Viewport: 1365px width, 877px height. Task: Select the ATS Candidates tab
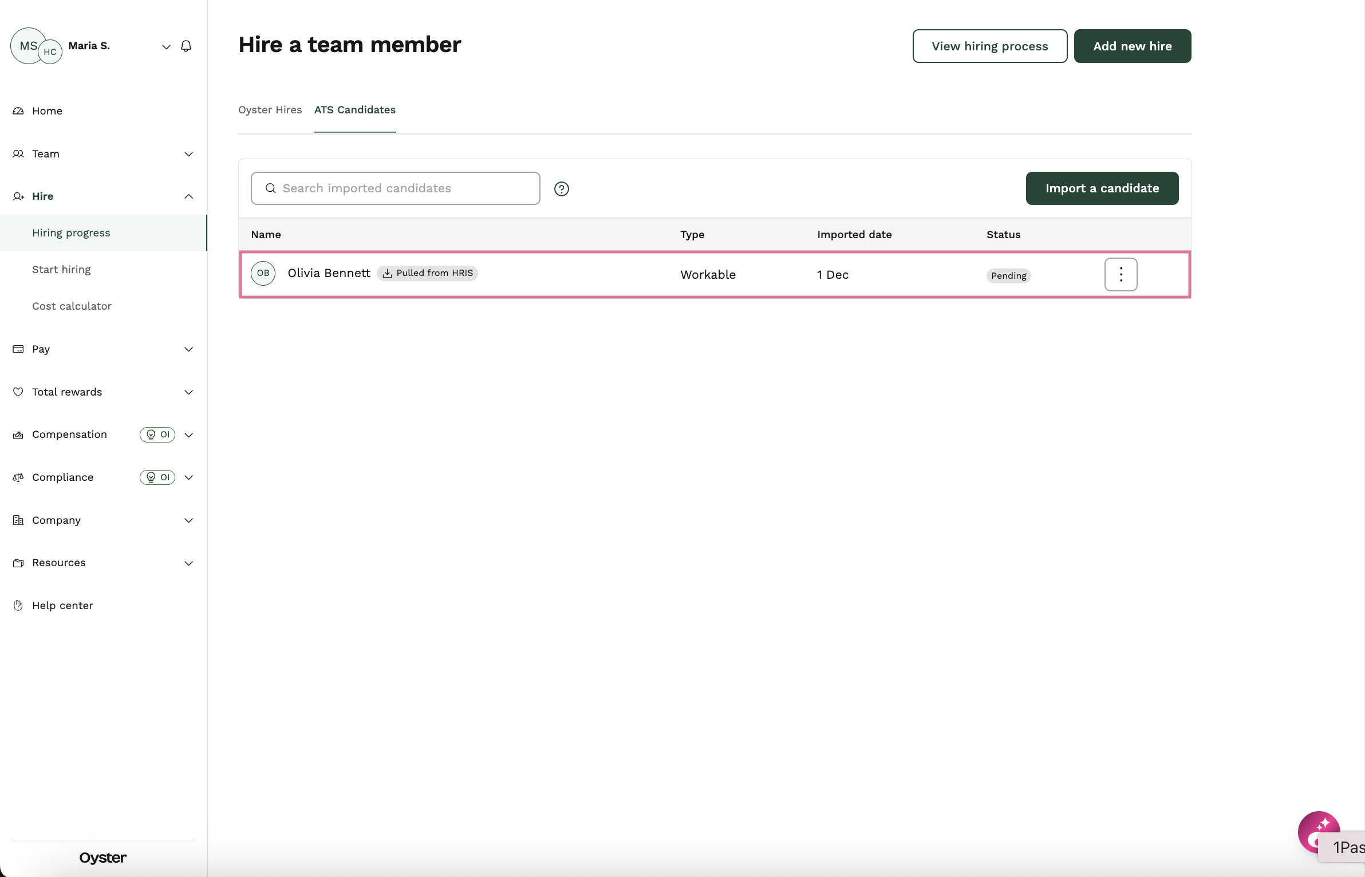[x=355, y=110]
